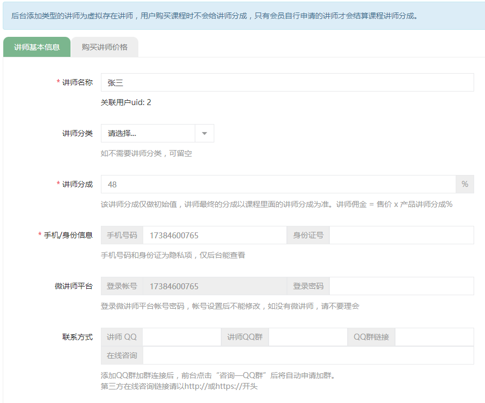Focus the 在线咨询 link input field
The width and height of the screenshot is (485, 403).
308,355
